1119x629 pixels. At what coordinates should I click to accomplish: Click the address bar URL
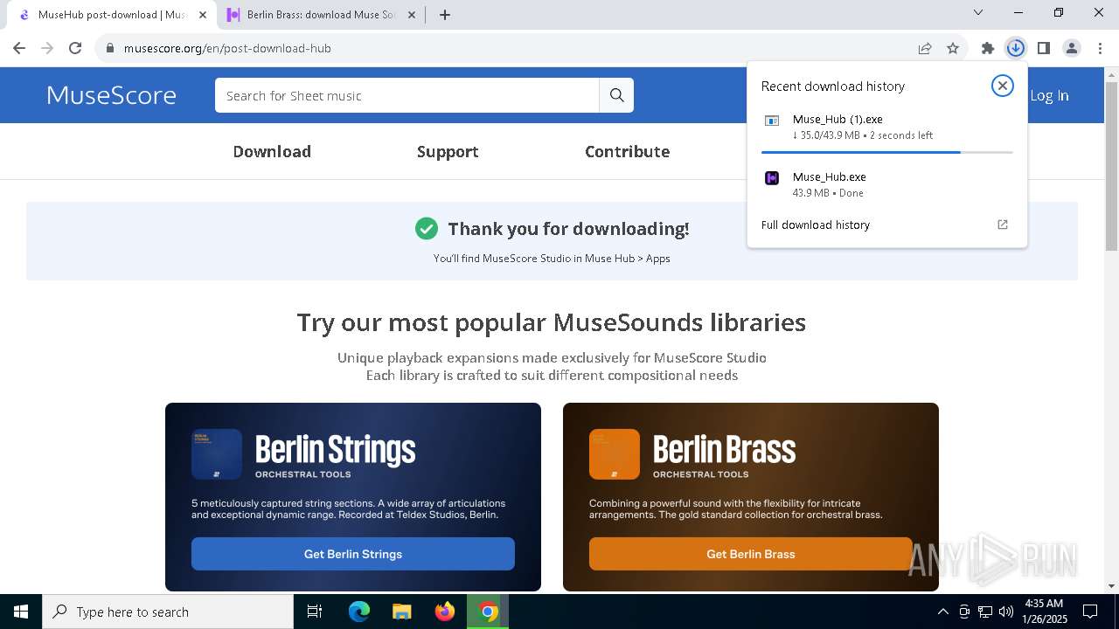(x=227, y=48)
